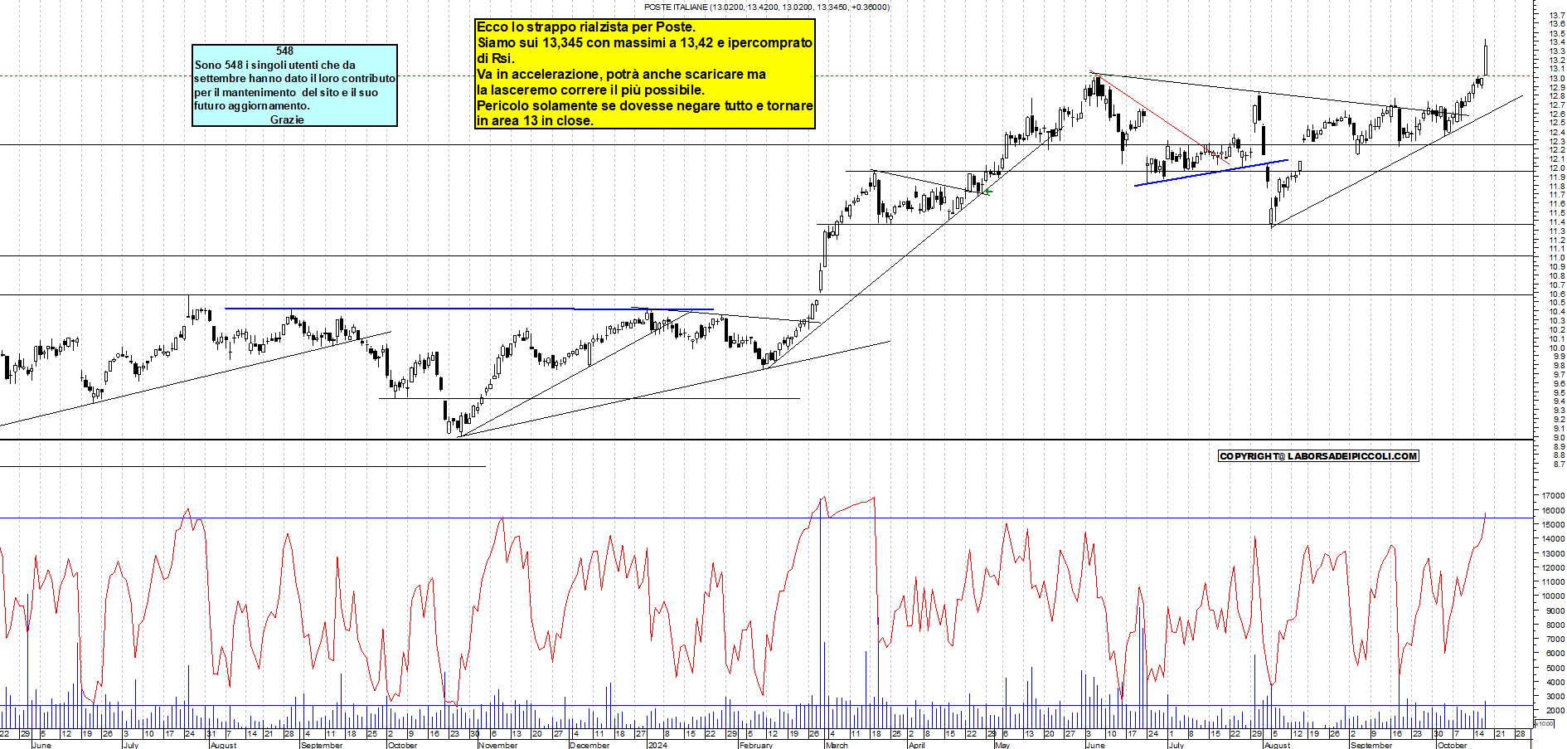Click the line 'settembre hanno dato il loro contributo'
Screen dimensions: 1567x749
tap(294, 78)
